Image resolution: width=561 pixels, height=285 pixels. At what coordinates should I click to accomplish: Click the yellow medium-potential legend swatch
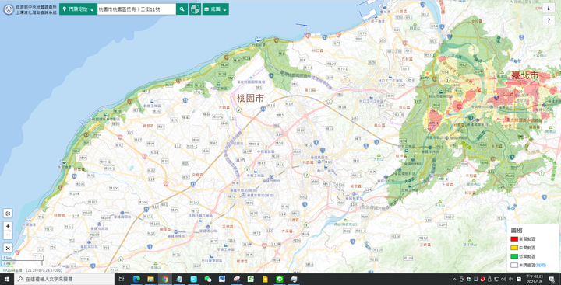pos(514,248)
